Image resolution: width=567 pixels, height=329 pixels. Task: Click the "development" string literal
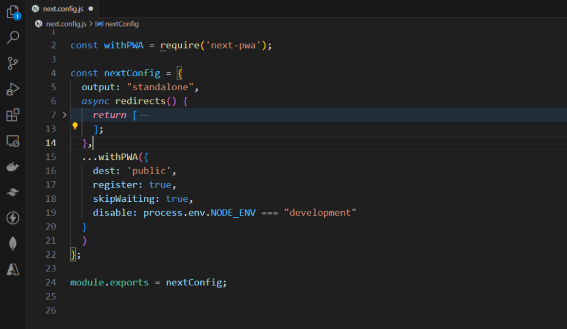(320, 213)
